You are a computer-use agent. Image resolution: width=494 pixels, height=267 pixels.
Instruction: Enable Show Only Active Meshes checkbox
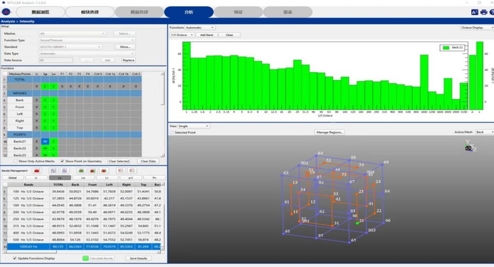click(x=15, y=161)
